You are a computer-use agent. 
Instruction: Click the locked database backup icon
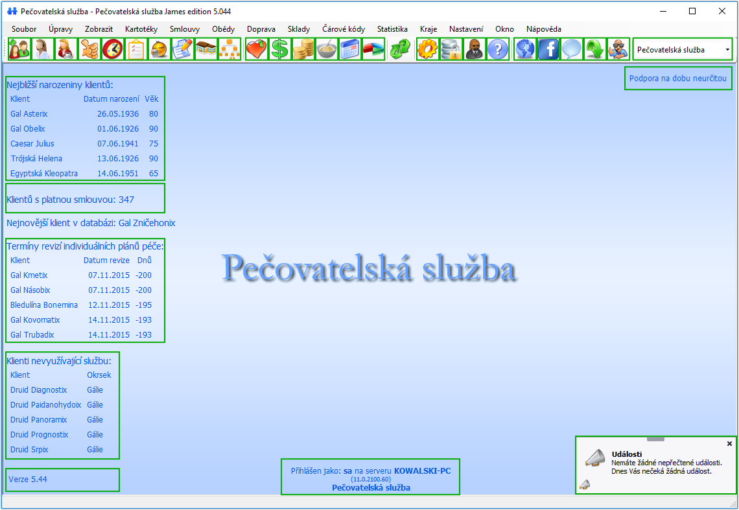[451, 49]
